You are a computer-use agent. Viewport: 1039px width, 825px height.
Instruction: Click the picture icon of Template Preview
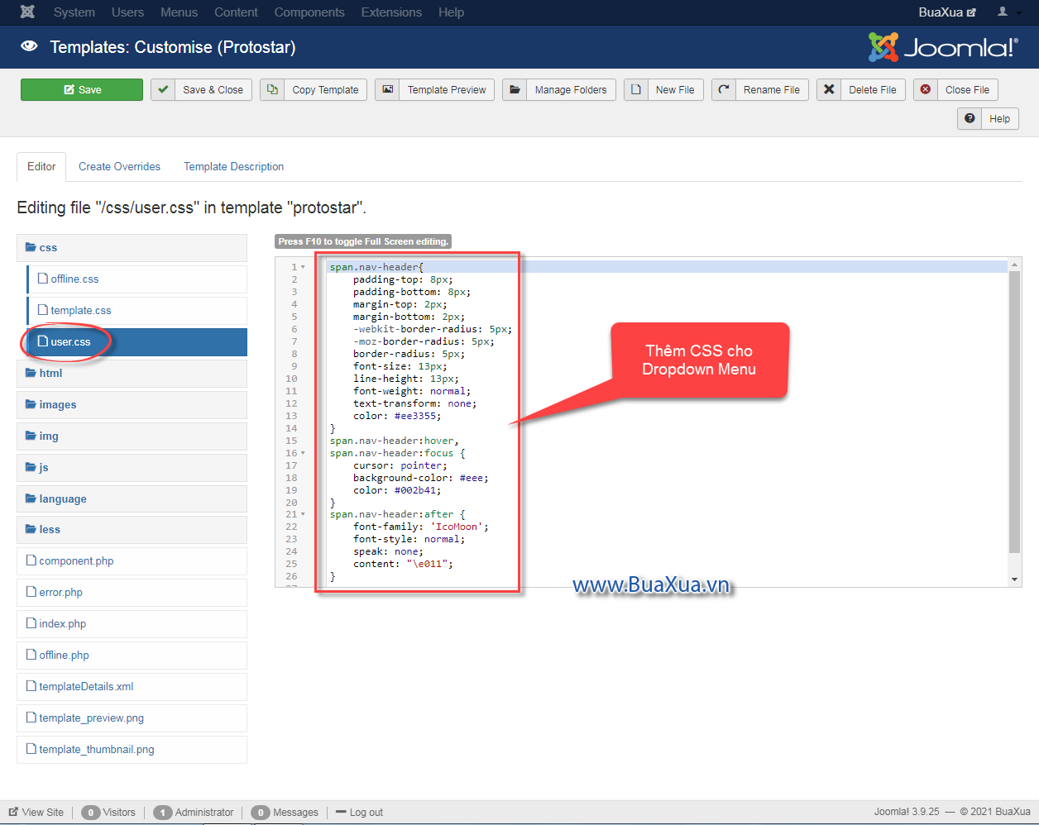(387, 90)
